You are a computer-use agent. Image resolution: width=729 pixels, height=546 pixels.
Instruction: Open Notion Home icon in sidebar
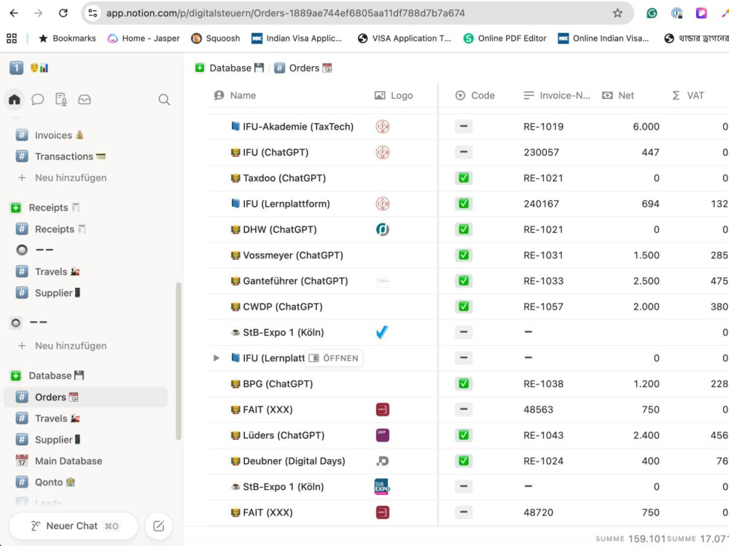coord(15,99)
